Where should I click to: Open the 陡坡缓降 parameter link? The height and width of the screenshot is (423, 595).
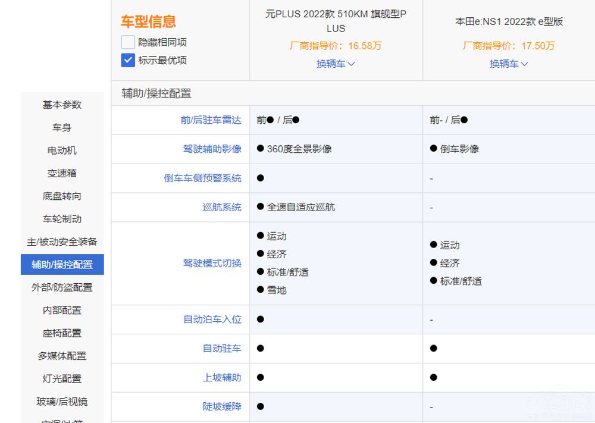pos(222,407)
